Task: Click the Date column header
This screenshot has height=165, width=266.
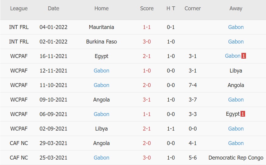Action: tap(53, 8)
